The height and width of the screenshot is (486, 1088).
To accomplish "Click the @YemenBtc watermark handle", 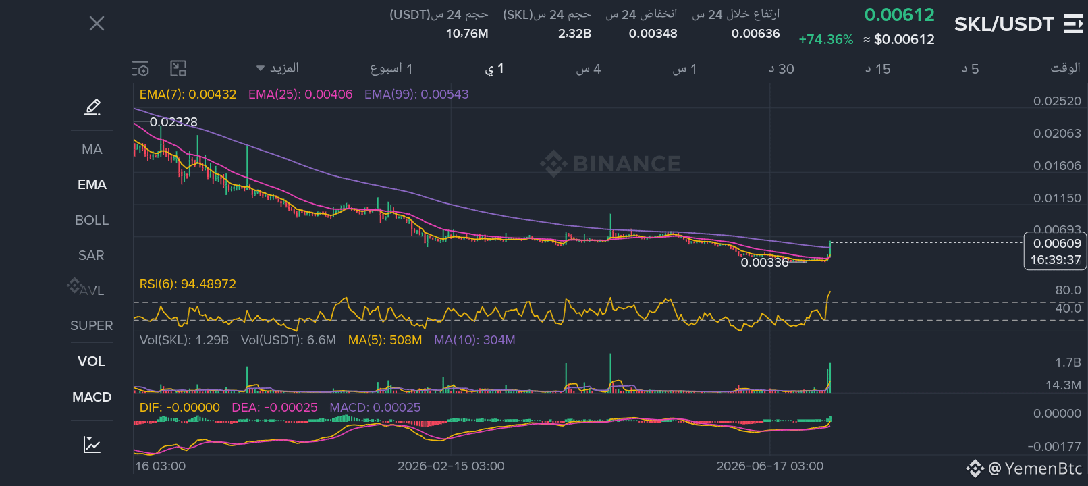I will [x=1035, y=468].
